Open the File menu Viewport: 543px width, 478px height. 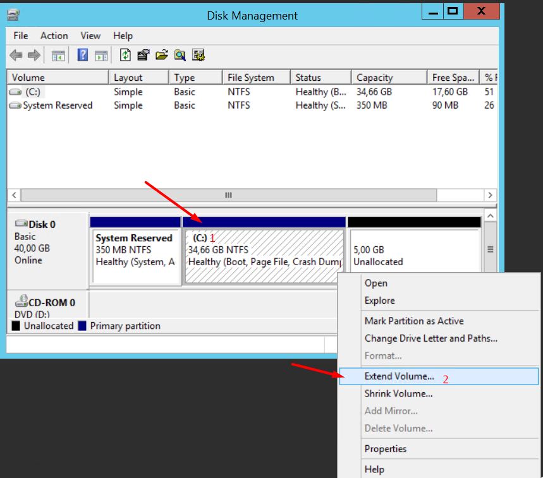click(x=21, y=35)
